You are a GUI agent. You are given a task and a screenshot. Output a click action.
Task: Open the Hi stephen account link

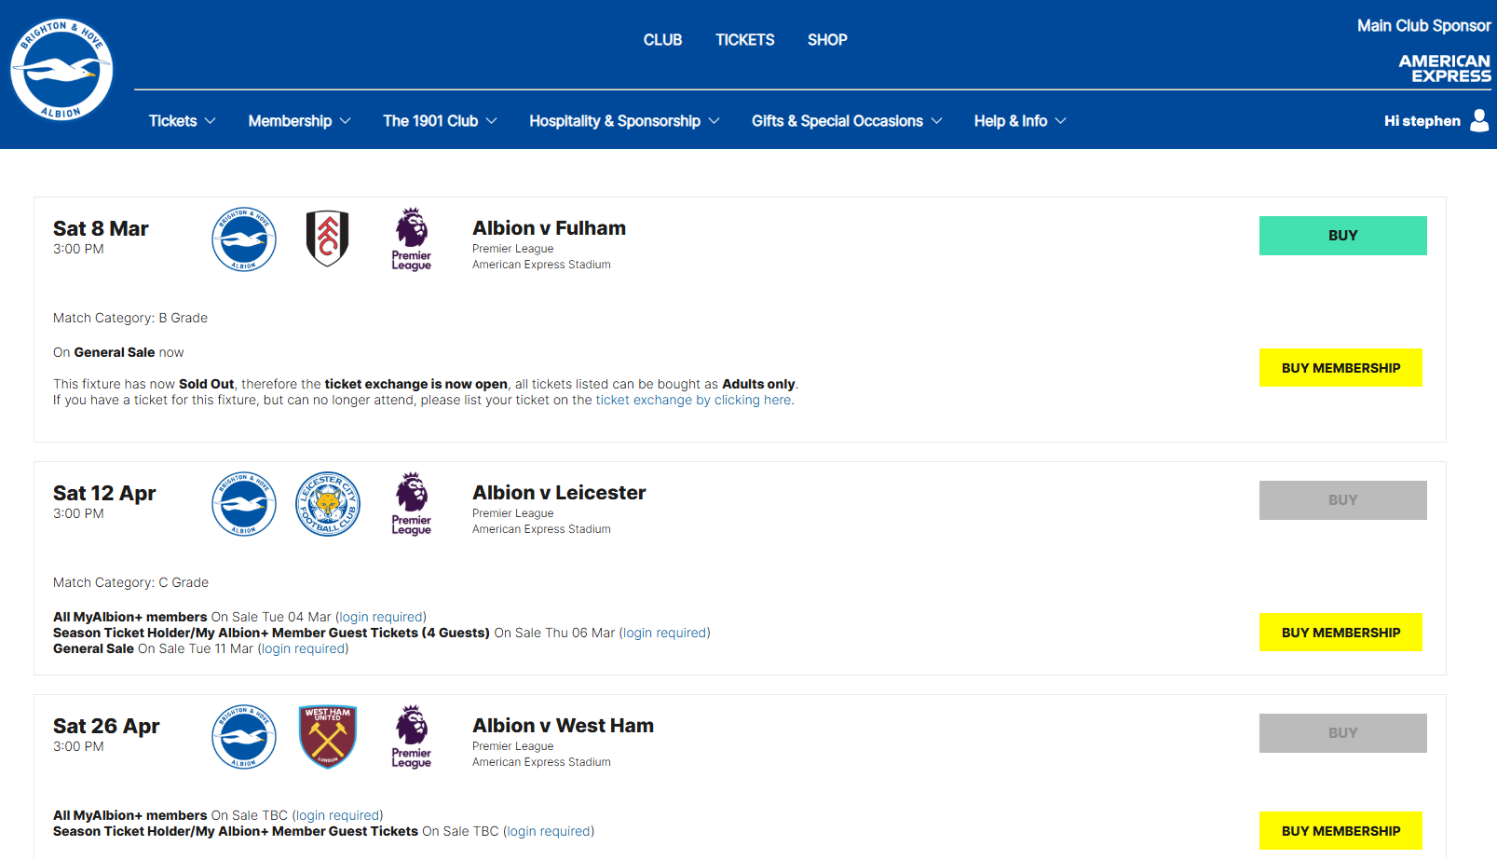coord(1422,121)
